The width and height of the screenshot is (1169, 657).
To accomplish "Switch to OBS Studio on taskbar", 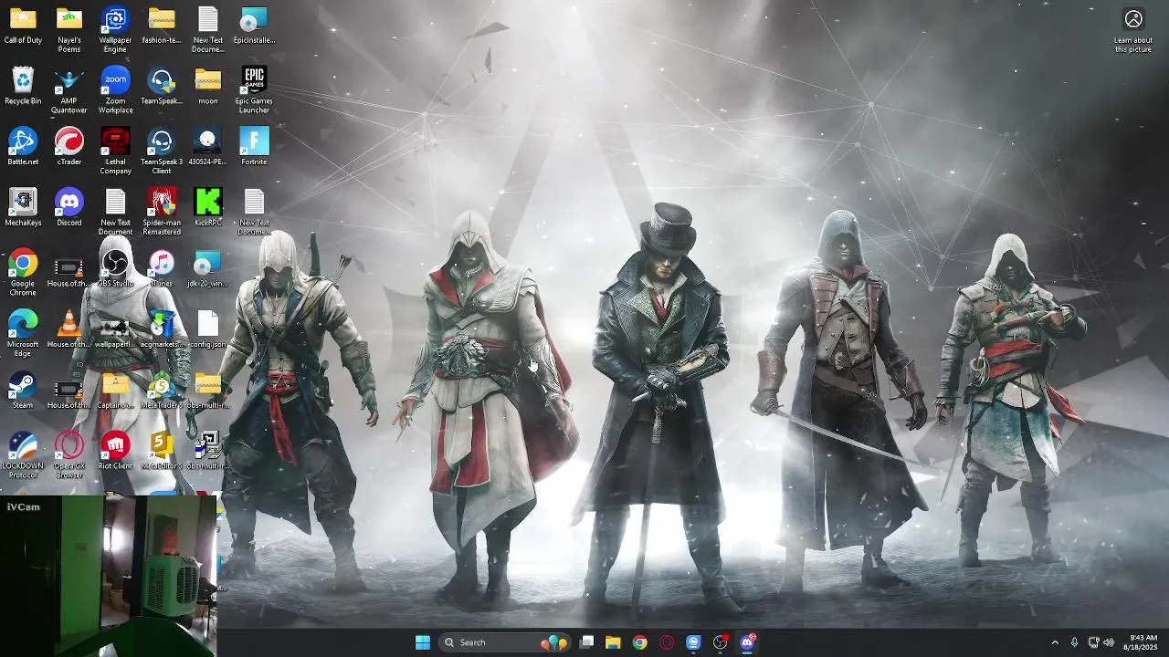I will coord(721,642).
